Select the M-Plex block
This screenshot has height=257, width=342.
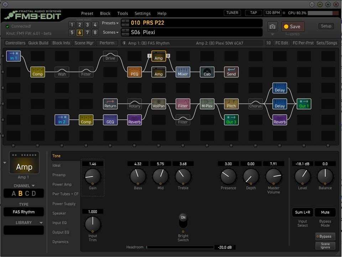(207, 104)
